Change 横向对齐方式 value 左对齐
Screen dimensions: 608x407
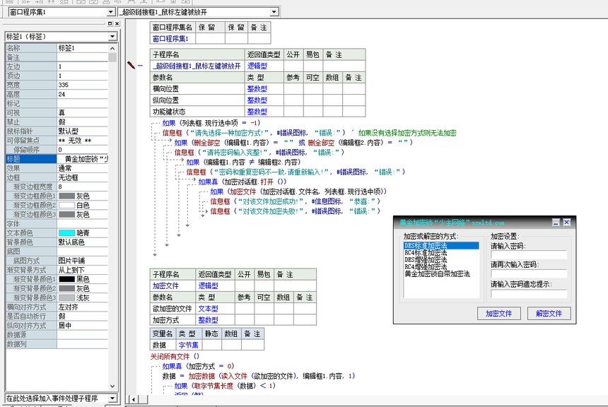tap(83, 307)
